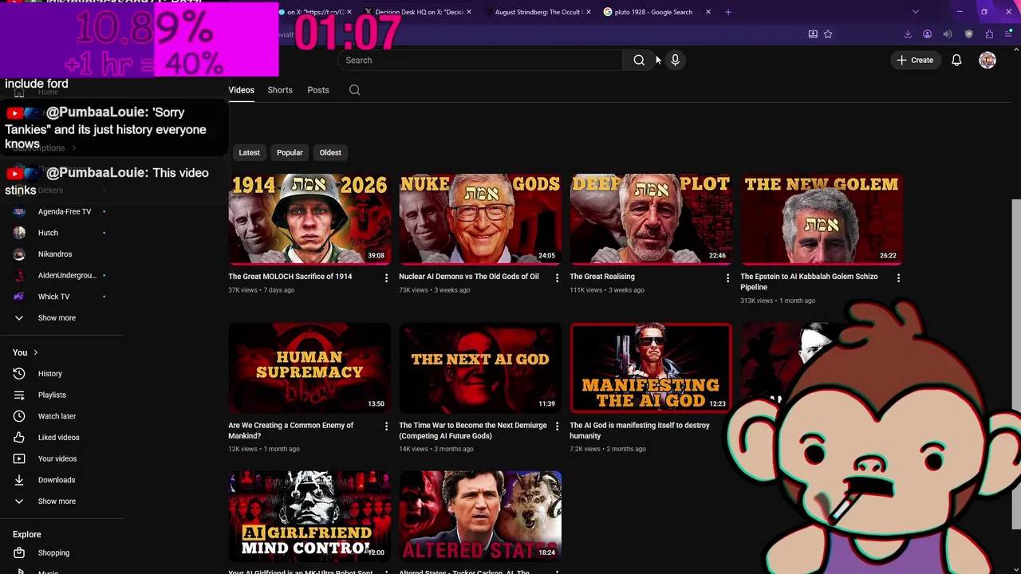This screenshot has height=574, width=1021.
Task: Start voice search with microphone icon
Action: tap(675, 60)
